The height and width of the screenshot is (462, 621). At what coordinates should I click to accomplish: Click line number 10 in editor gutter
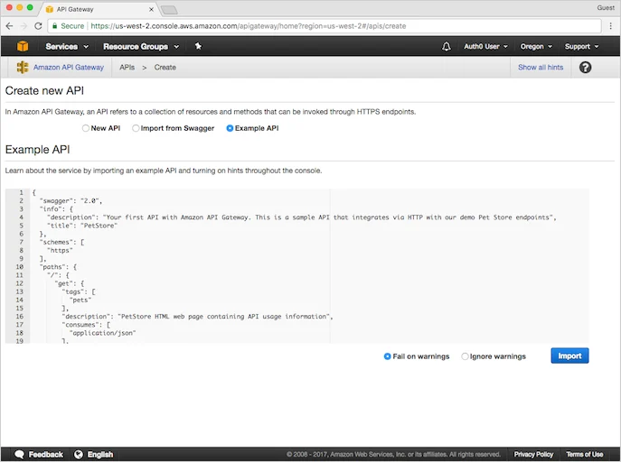(x=19, y=267)
